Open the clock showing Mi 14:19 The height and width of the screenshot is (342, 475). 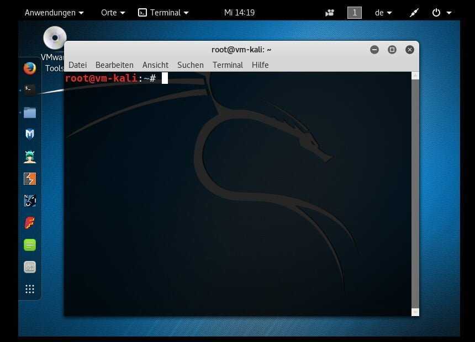pos(239,13)
